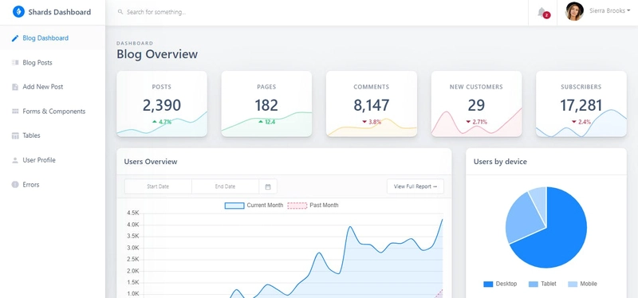Select Tablet legend color swatch
Viewport: 638px width, 298px height.
533,284
